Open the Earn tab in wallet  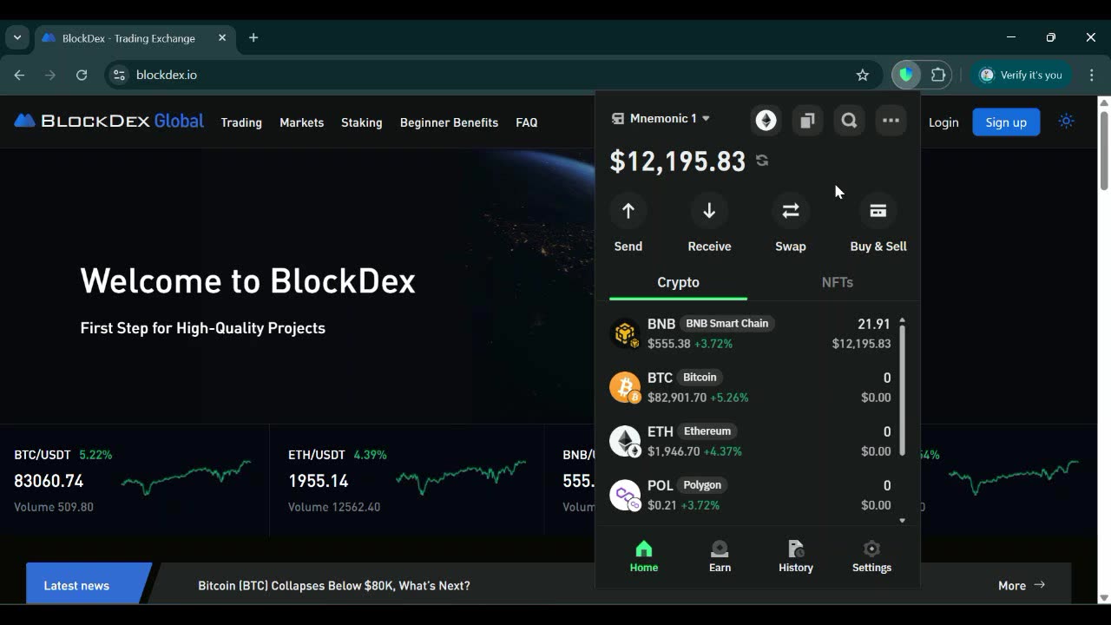[720, 556]
